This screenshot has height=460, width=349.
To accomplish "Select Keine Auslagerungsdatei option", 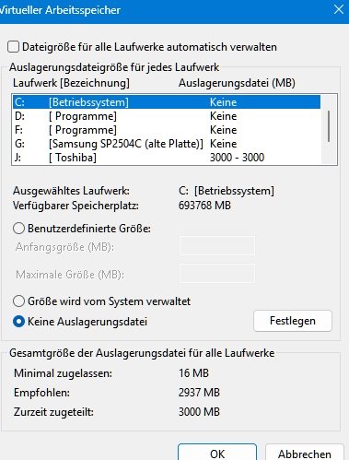I will click(x=18, y=322).
